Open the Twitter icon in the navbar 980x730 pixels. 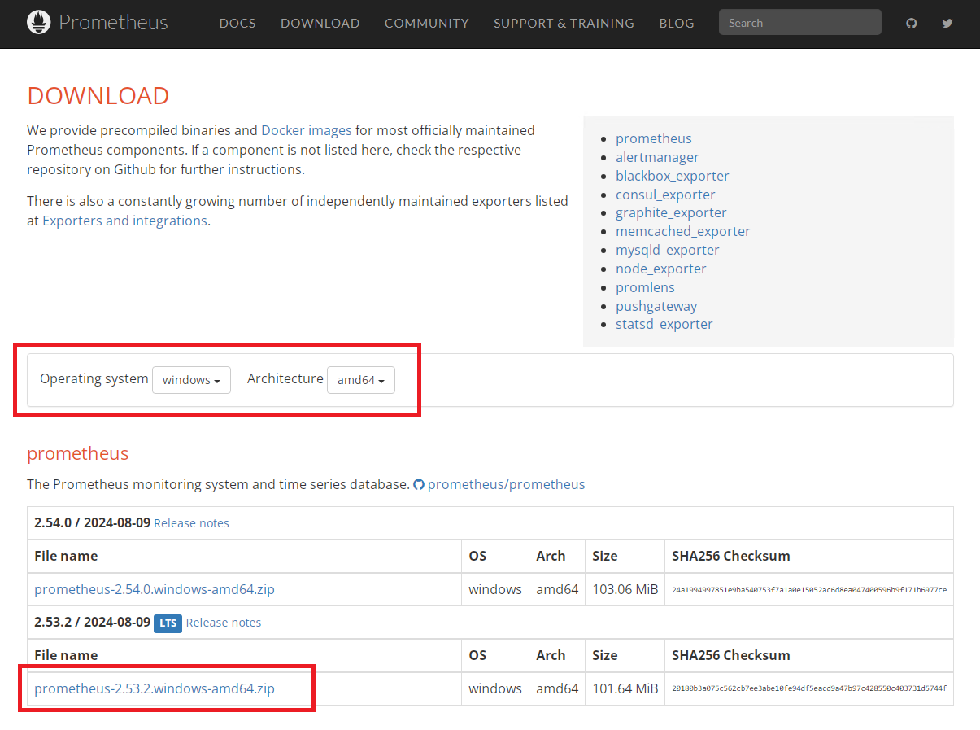click(x=947, y=24)
